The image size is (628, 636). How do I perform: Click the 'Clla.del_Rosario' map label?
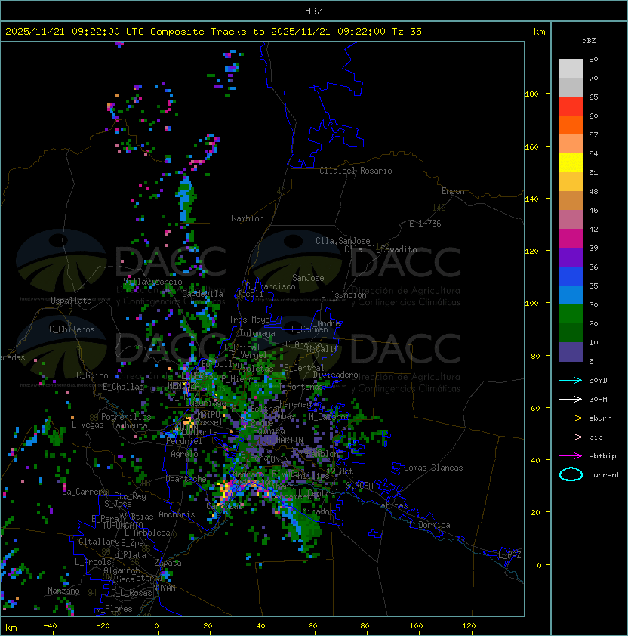click(356, 171)
